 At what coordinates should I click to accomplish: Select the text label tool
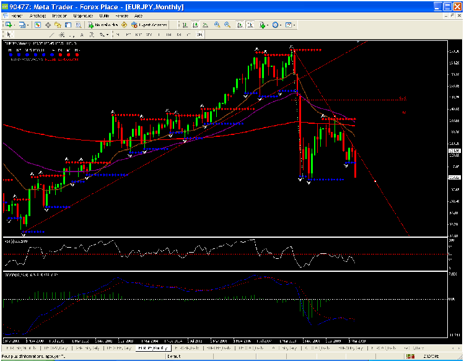92,35
